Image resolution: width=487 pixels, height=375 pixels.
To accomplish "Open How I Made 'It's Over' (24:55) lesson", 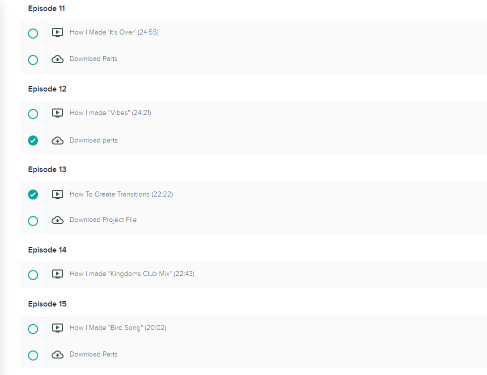I will (114, 32).
